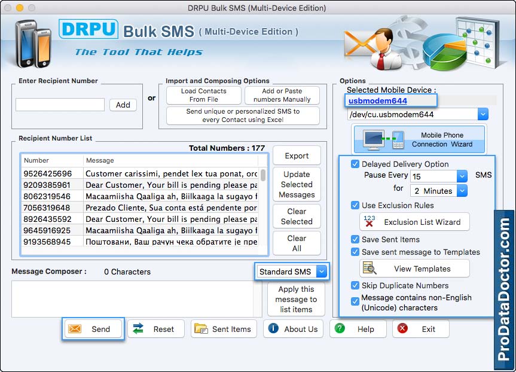Click the computer-phone connection wizard icon

(x=383, y=139)
